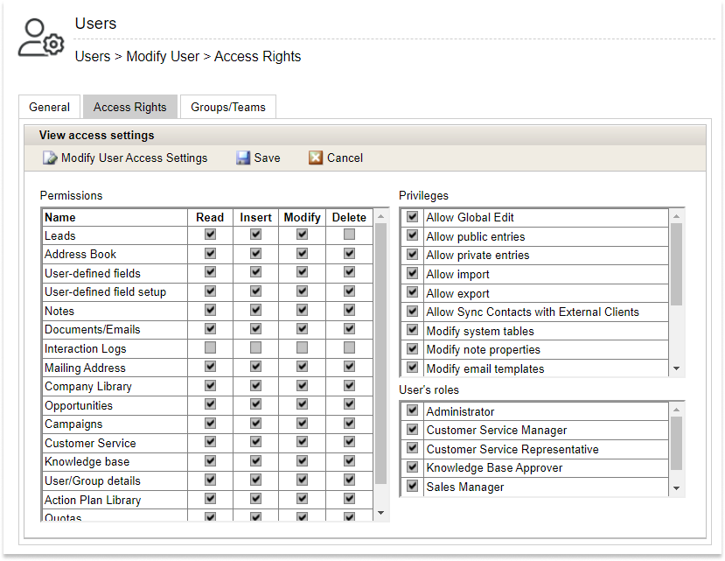This screenshot has height=561, width=725.
Task: Click Privileges list scroll-down arrow
Action: click(676, 369)
